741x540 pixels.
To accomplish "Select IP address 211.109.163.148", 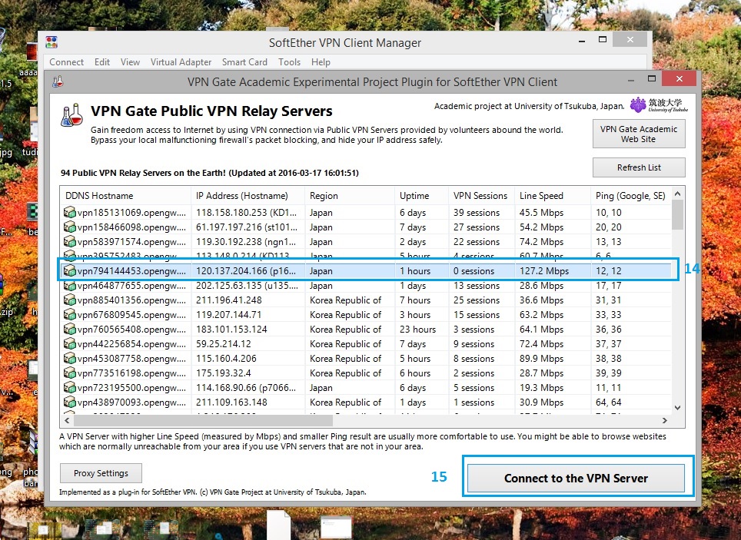I will point(231,403).
